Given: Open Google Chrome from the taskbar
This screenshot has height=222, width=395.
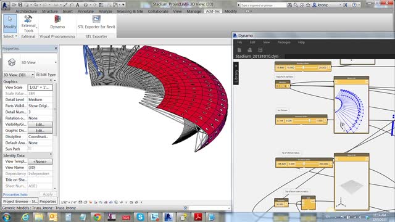Looking at the screenshot, I should [98, 216].
